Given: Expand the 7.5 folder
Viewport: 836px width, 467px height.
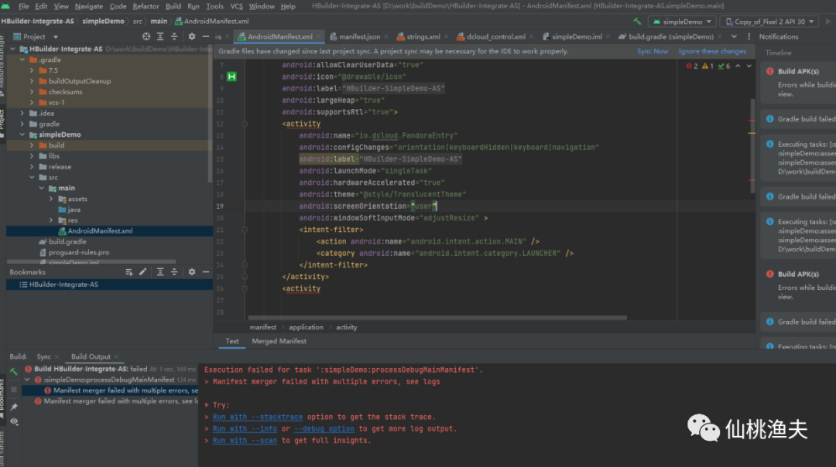Looking at the screenshot, I should coord(32,70).
